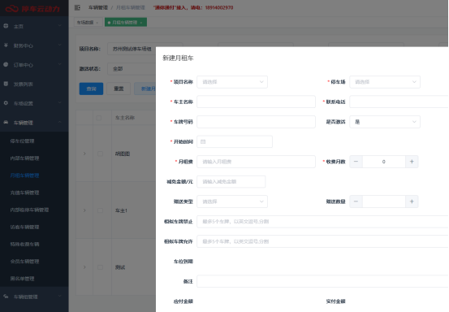Screen dimensions: 449x312
Task: Open the 财务中心 sidebar menu
Action: (34, 45)
